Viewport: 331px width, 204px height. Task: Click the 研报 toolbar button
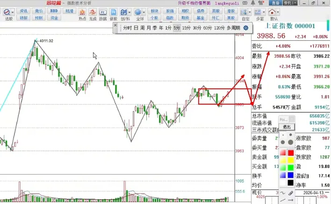(23, 18)
